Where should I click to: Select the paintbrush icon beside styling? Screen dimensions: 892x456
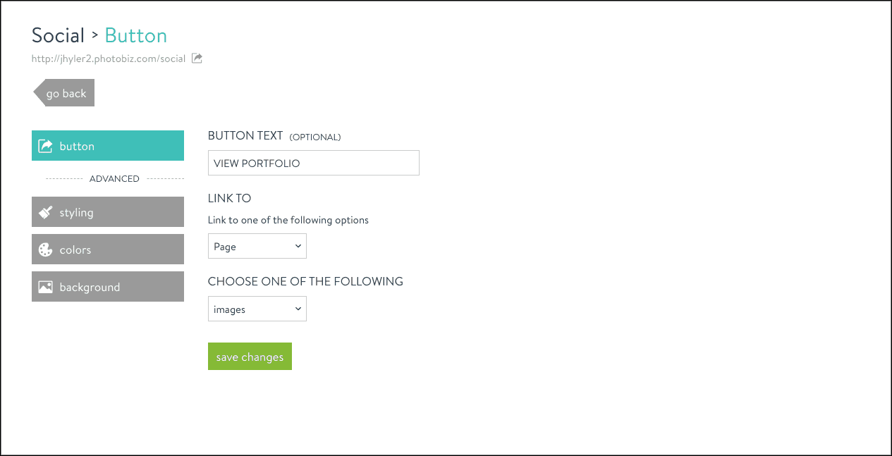(x=45, y=211)
